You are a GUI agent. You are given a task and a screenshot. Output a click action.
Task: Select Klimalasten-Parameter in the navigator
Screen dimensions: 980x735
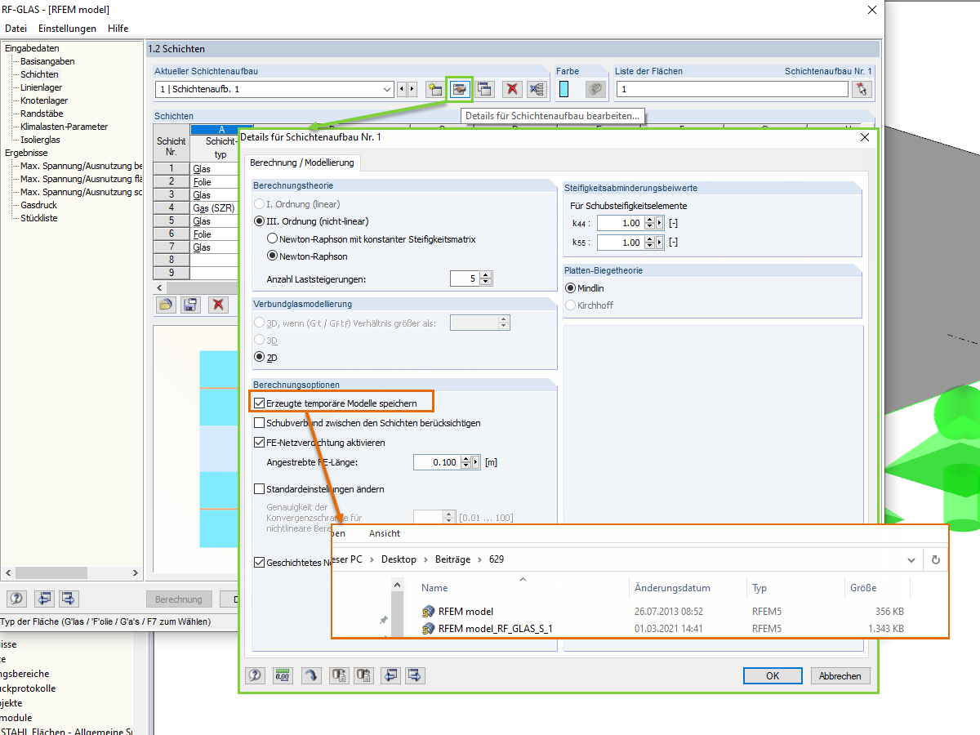coord(64,127)
